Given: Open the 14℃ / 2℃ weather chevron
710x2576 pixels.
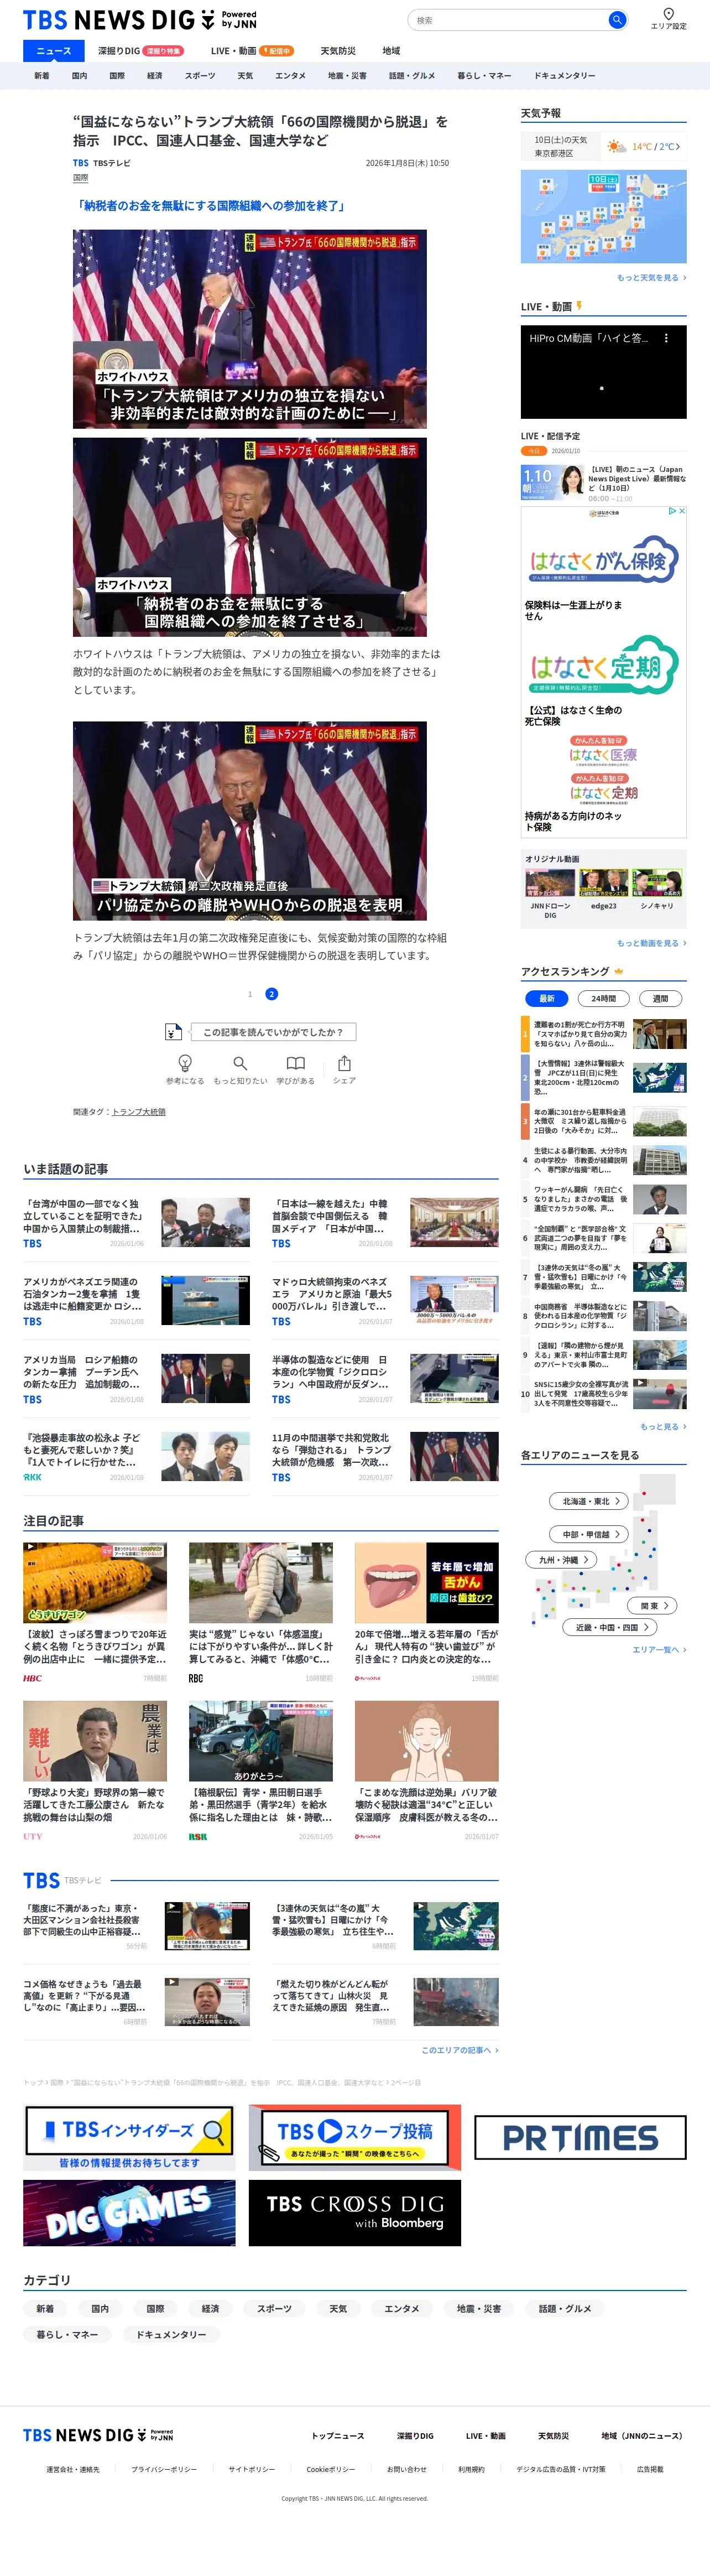Looking at the screenshot, I should [x=678, y=147].
